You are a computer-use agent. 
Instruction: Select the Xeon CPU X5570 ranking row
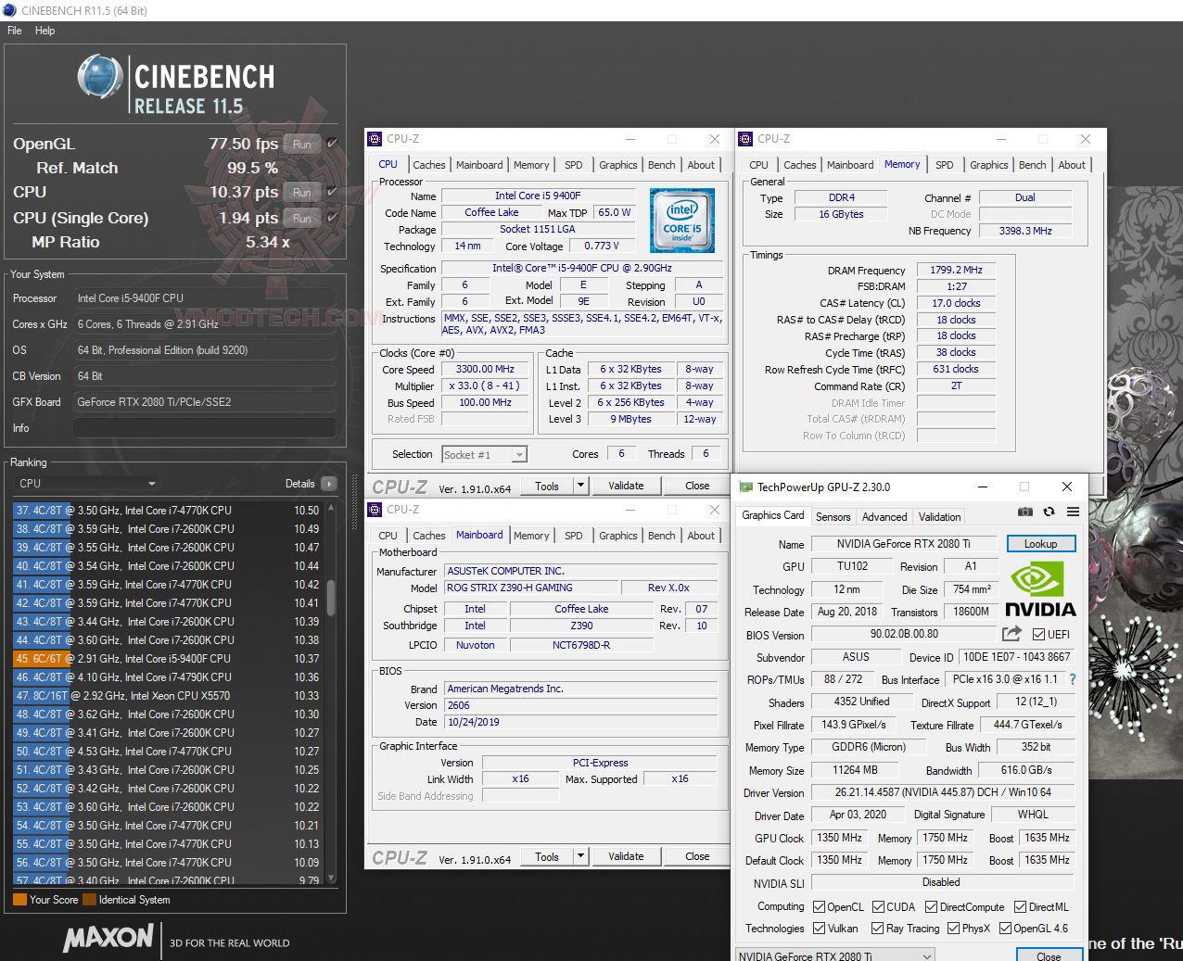[167, 696]
